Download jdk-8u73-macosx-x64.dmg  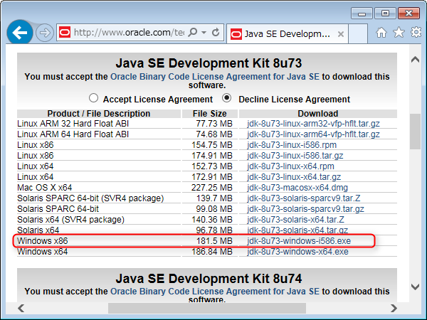297,188
